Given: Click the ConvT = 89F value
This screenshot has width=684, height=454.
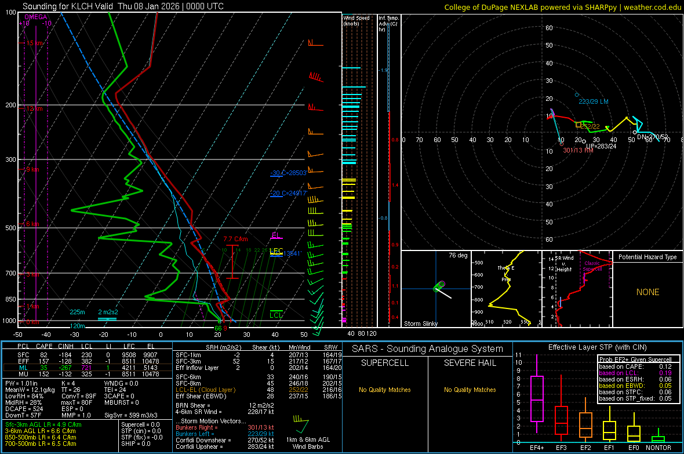Looking at the screenshot, I should point(78,396).
